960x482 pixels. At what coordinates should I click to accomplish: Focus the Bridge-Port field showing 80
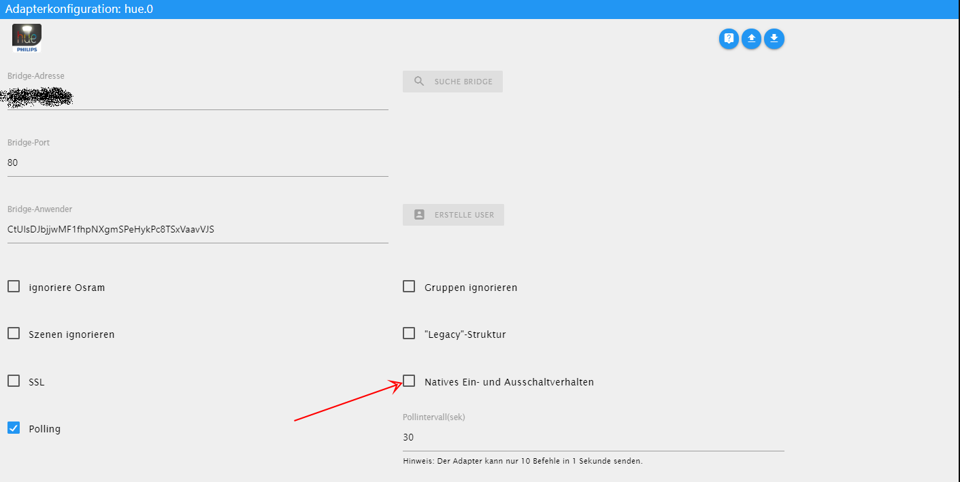198,164
